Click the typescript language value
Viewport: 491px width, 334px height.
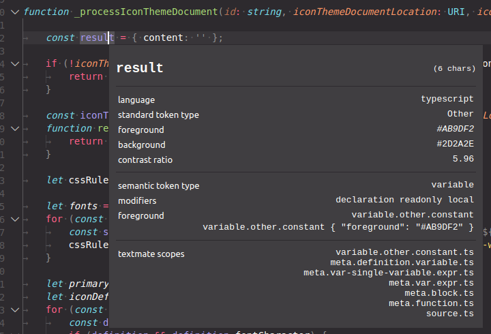coord(447,99)
